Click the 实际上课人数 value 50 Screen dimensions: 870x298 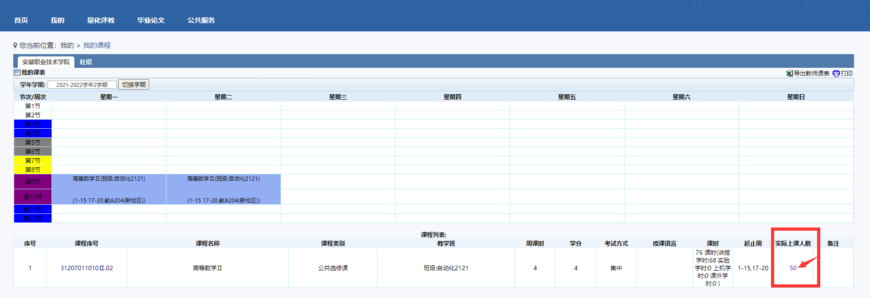(x=793, y=268)
